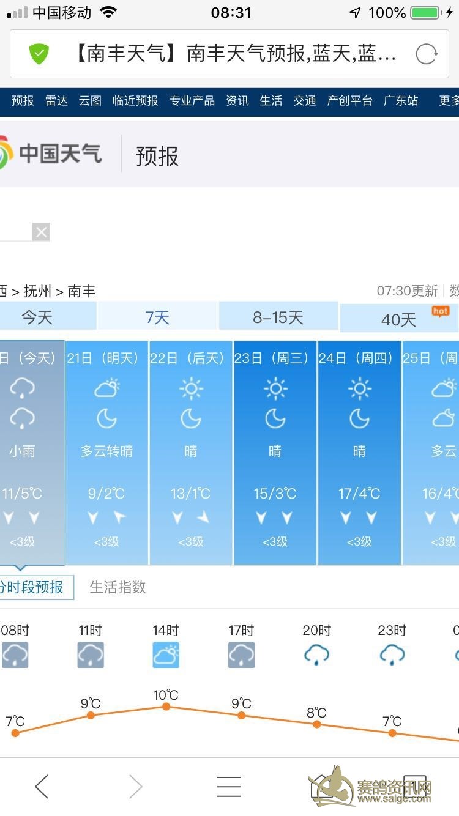Image resolution: width=459 pixels, height=816 pixels.
Task: Open the 专业产品 nav item
Action: coord(192,101)
